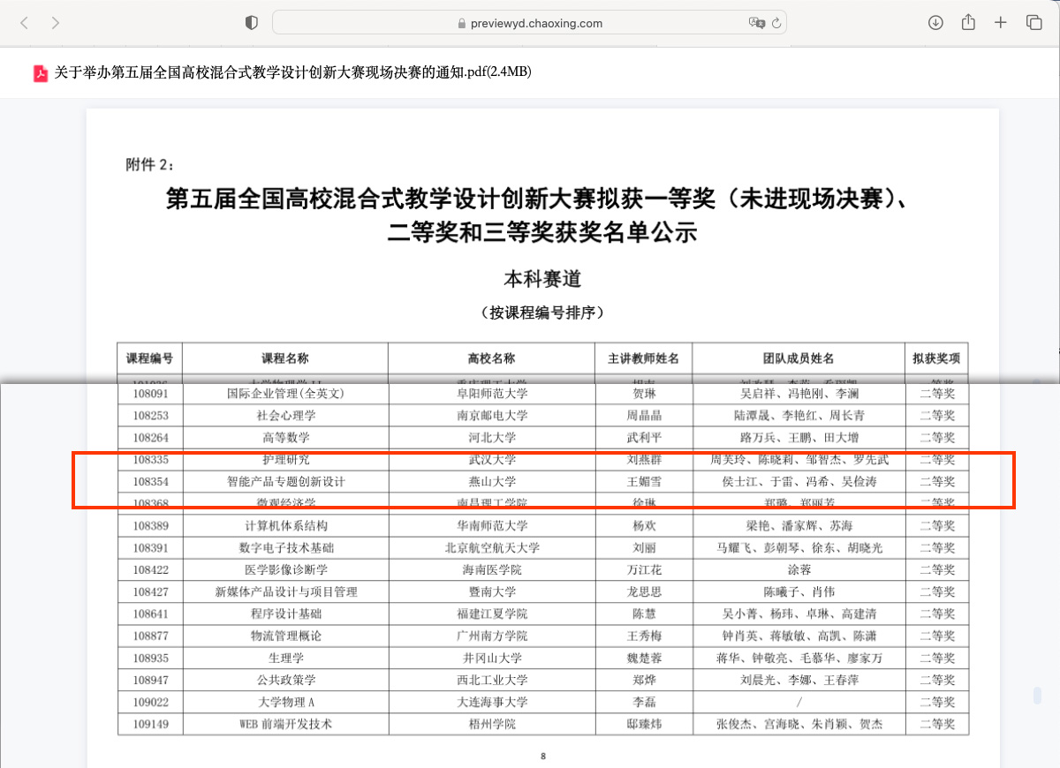Click the Safari forward arrow
1060x768 pixels.
tap(56, 23)
